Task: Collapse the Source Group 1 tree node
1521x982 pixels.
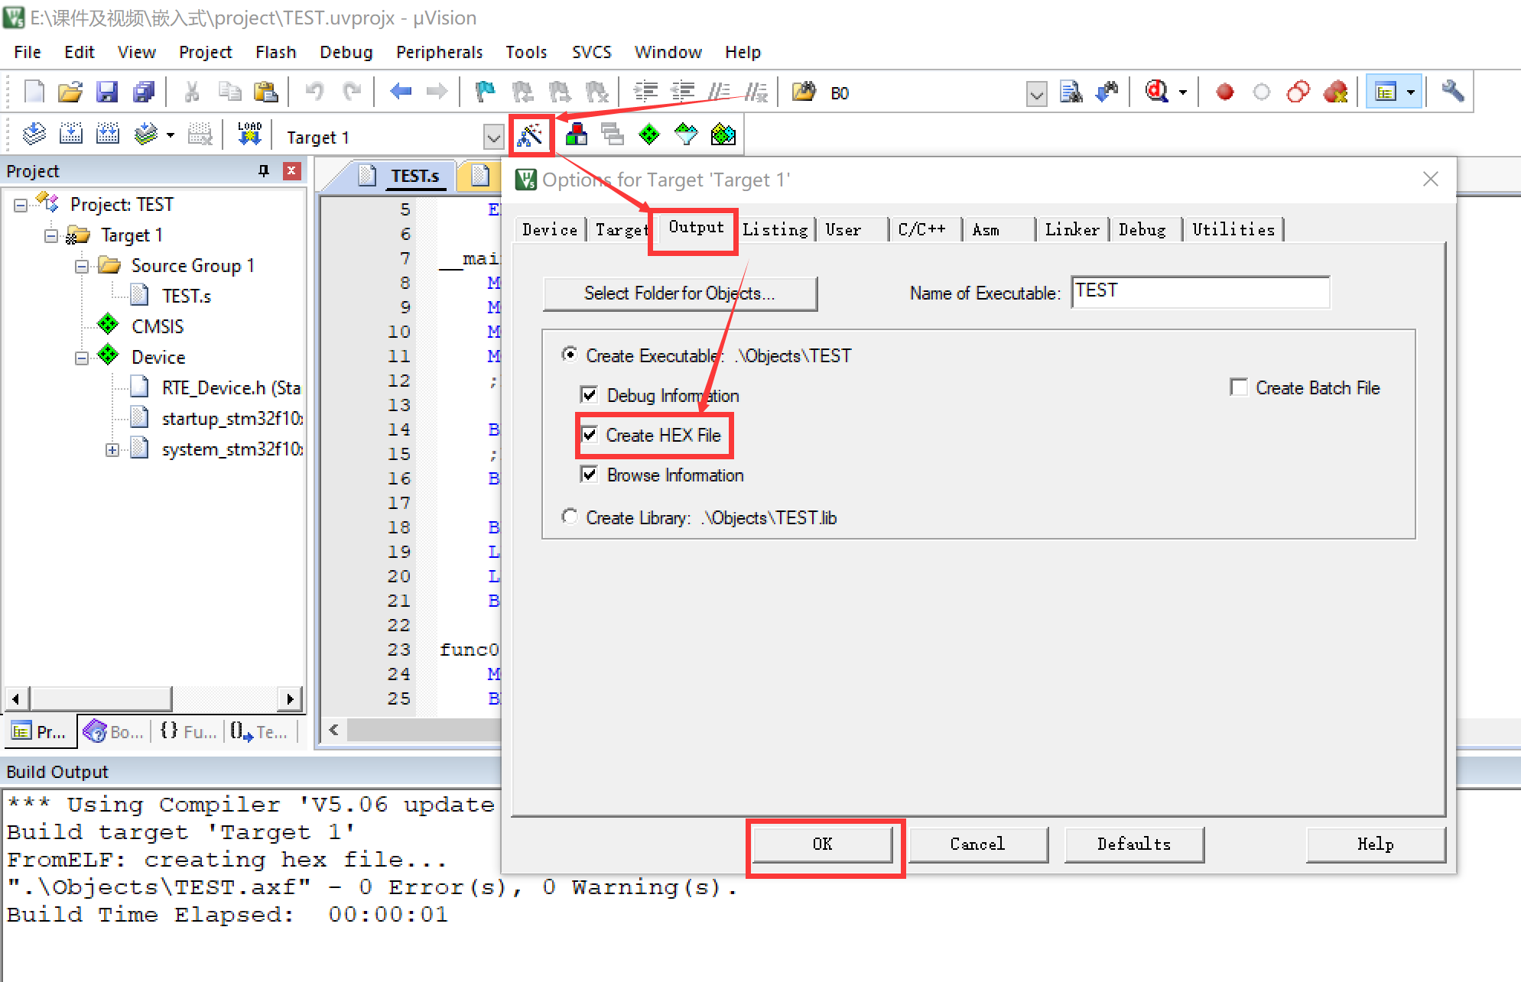Action: (x=82, y=266)
